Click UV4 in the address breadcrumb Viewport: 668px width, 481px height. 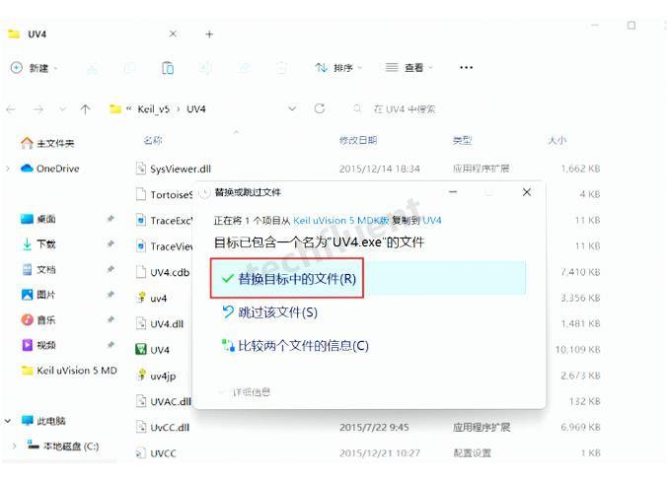click(196, 109)
